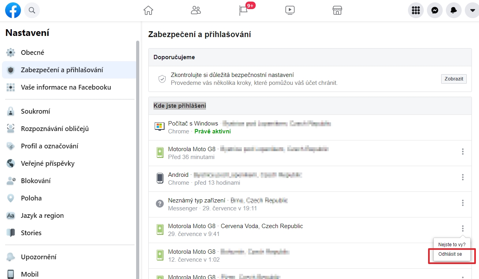This screenshot has width=479, height=279.
Task: Open the Watch video icon
Action: tap(290, 10)
